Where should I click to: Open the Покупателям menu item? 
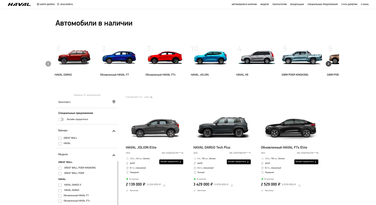[279, 4]
